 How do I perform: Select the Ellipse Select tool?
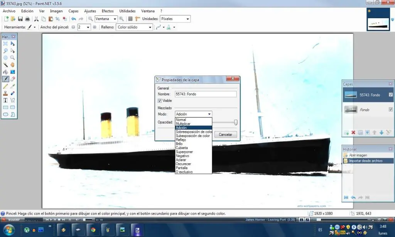click(x=5, y=58)
